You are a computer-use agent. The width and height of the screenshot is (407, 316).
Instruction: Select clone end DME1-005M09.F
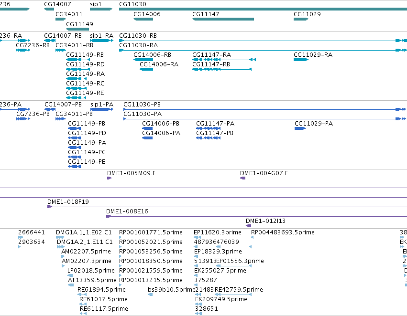click(x=131, y=173)
